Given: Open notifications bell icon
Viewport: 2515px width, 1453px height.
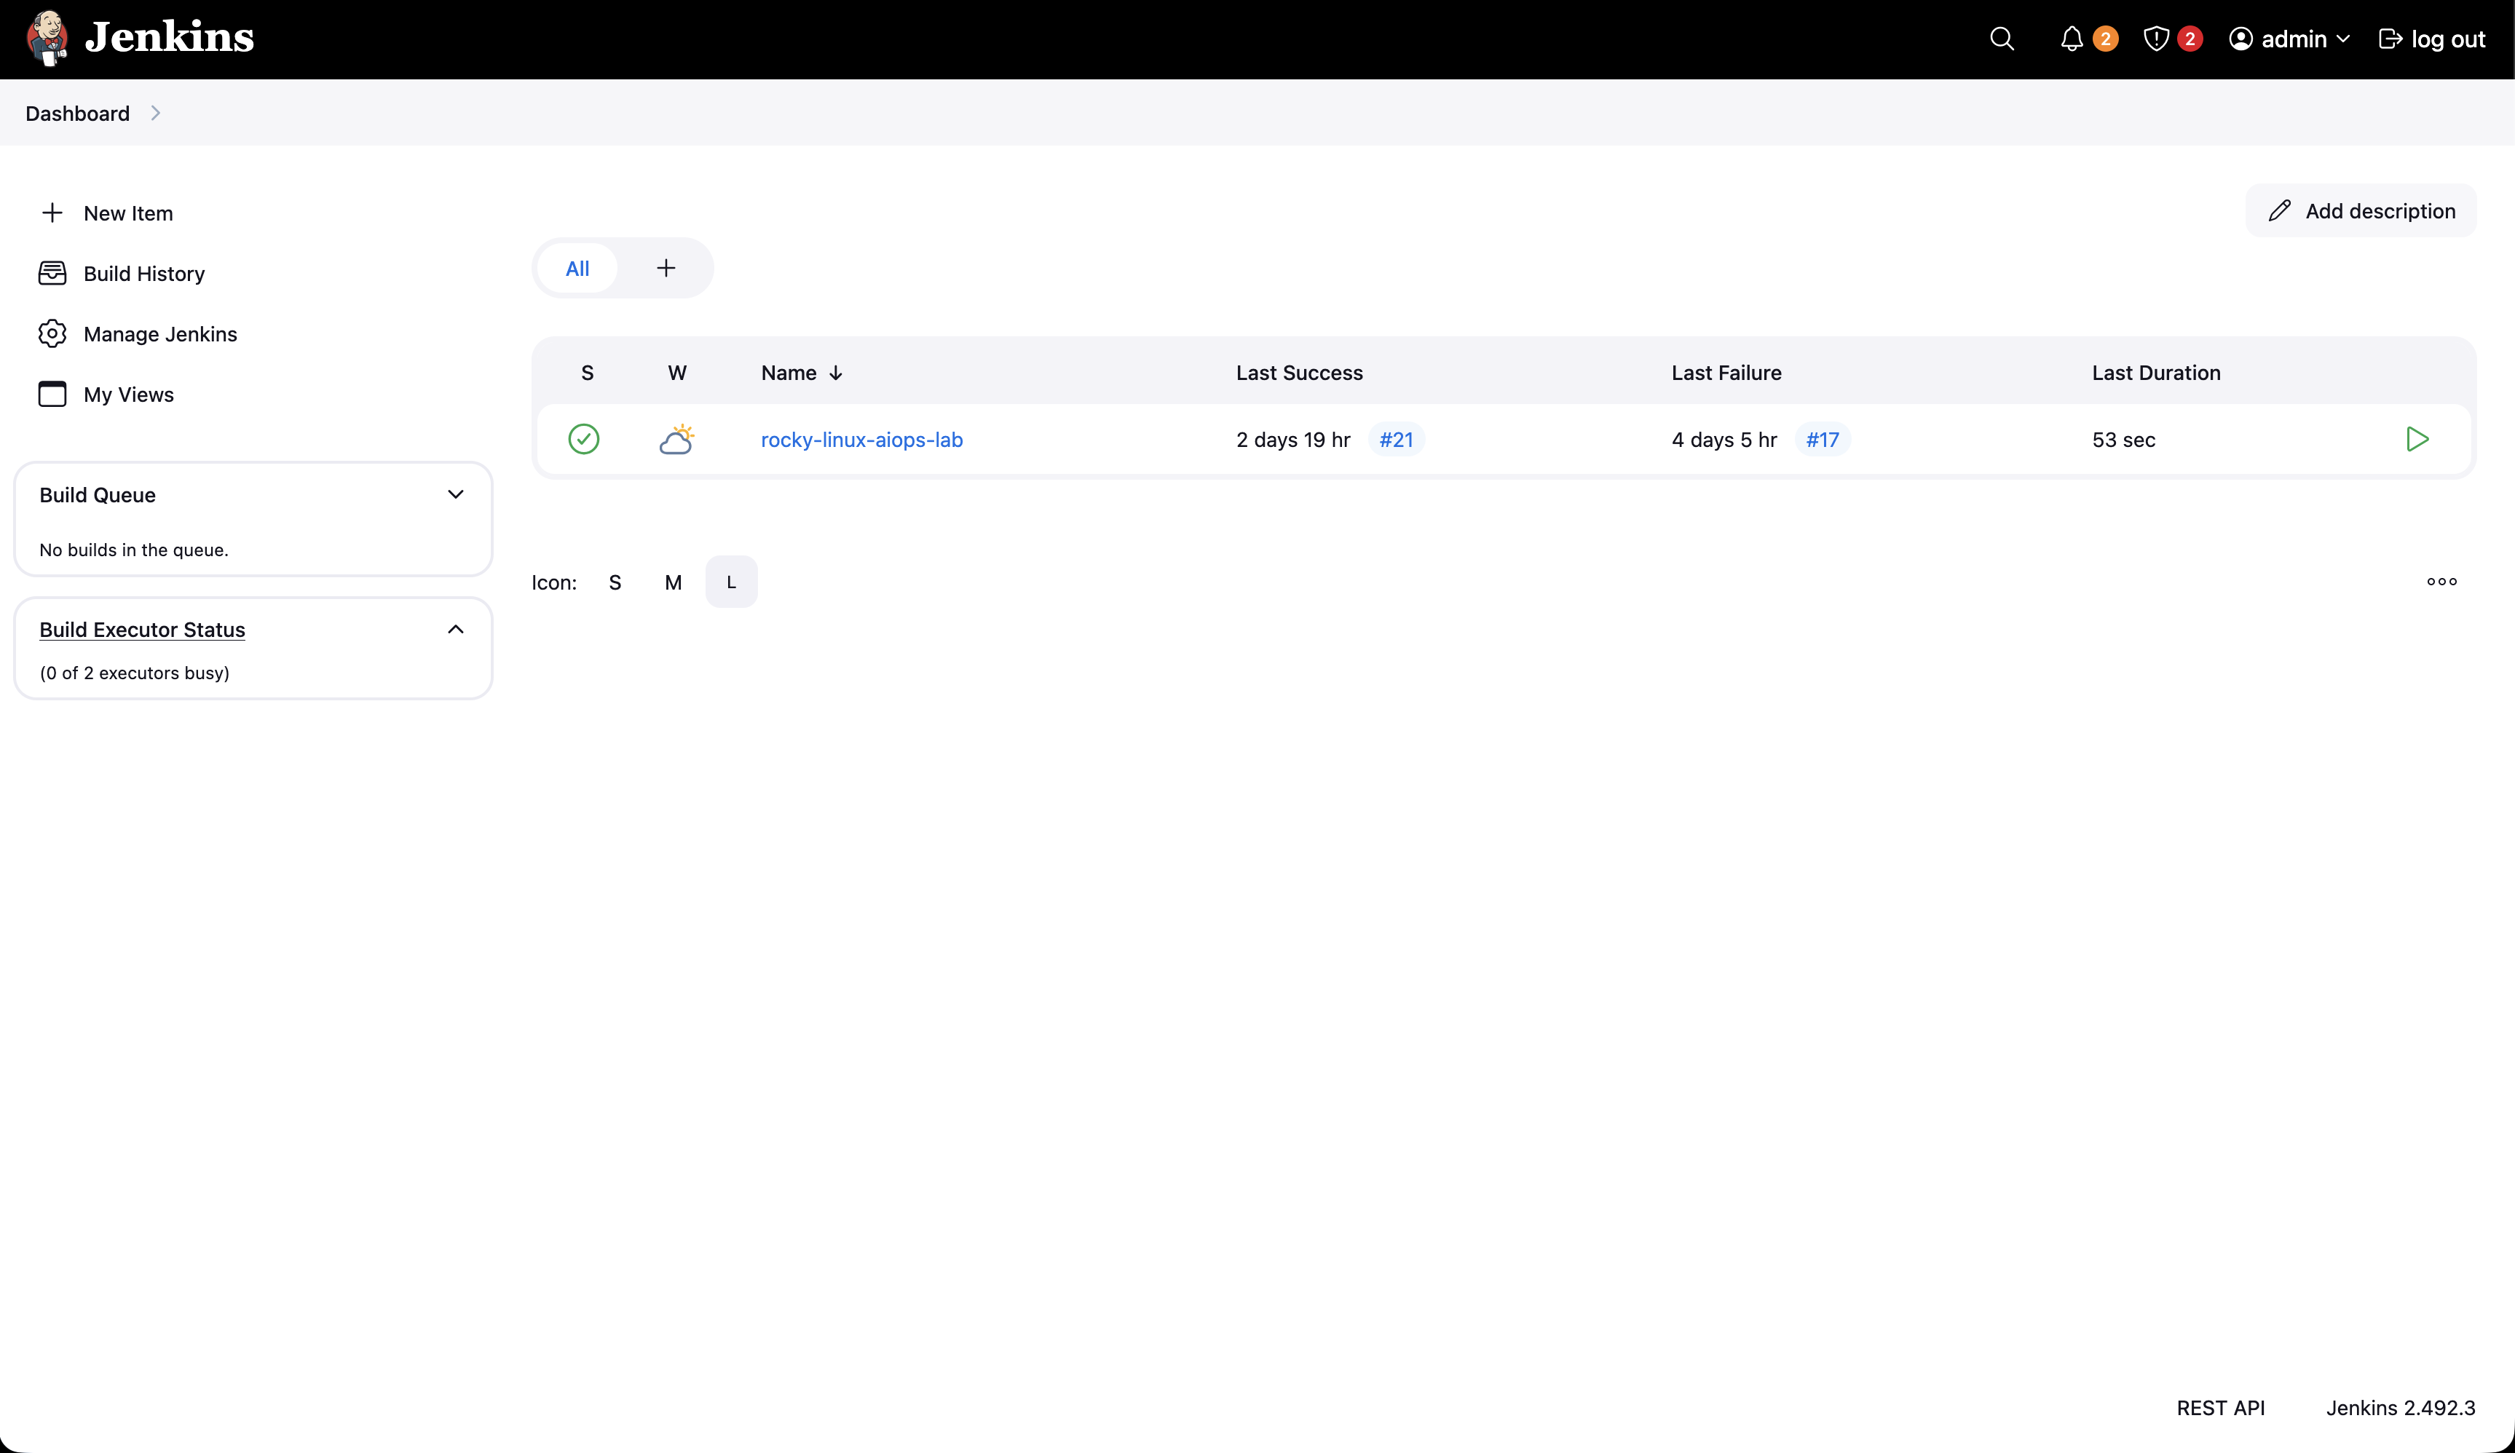Looking at the screenshot, I should tap(2072, 39).
